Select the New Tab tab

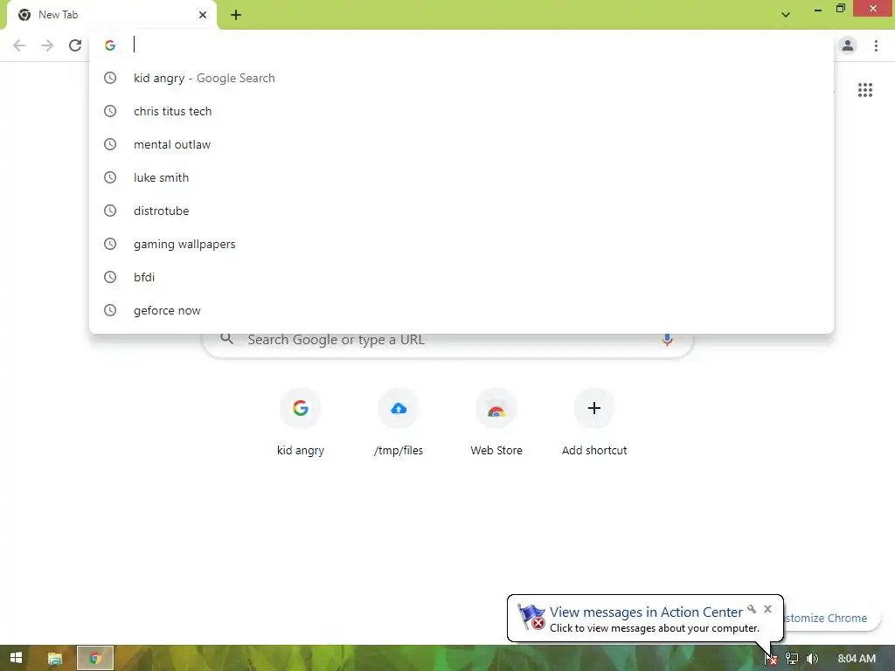tap(111, 16)
